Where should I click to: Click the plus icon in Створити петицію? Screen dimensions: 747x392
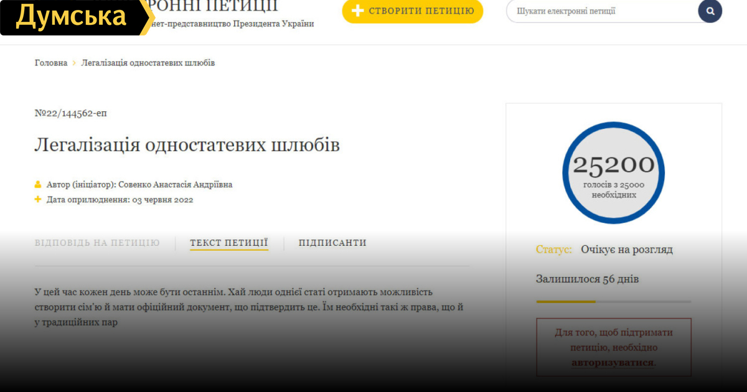click(357, 11)
